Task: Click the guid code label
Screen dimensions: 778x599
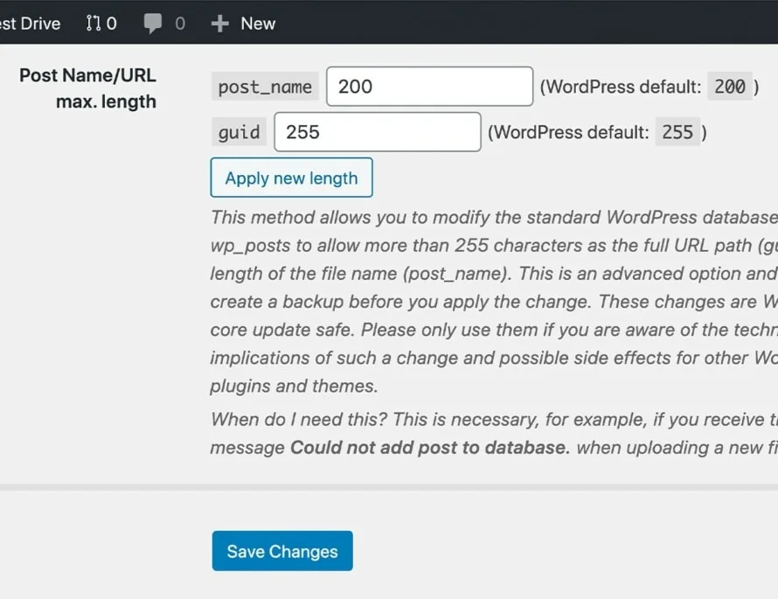Action: (240, 132)
